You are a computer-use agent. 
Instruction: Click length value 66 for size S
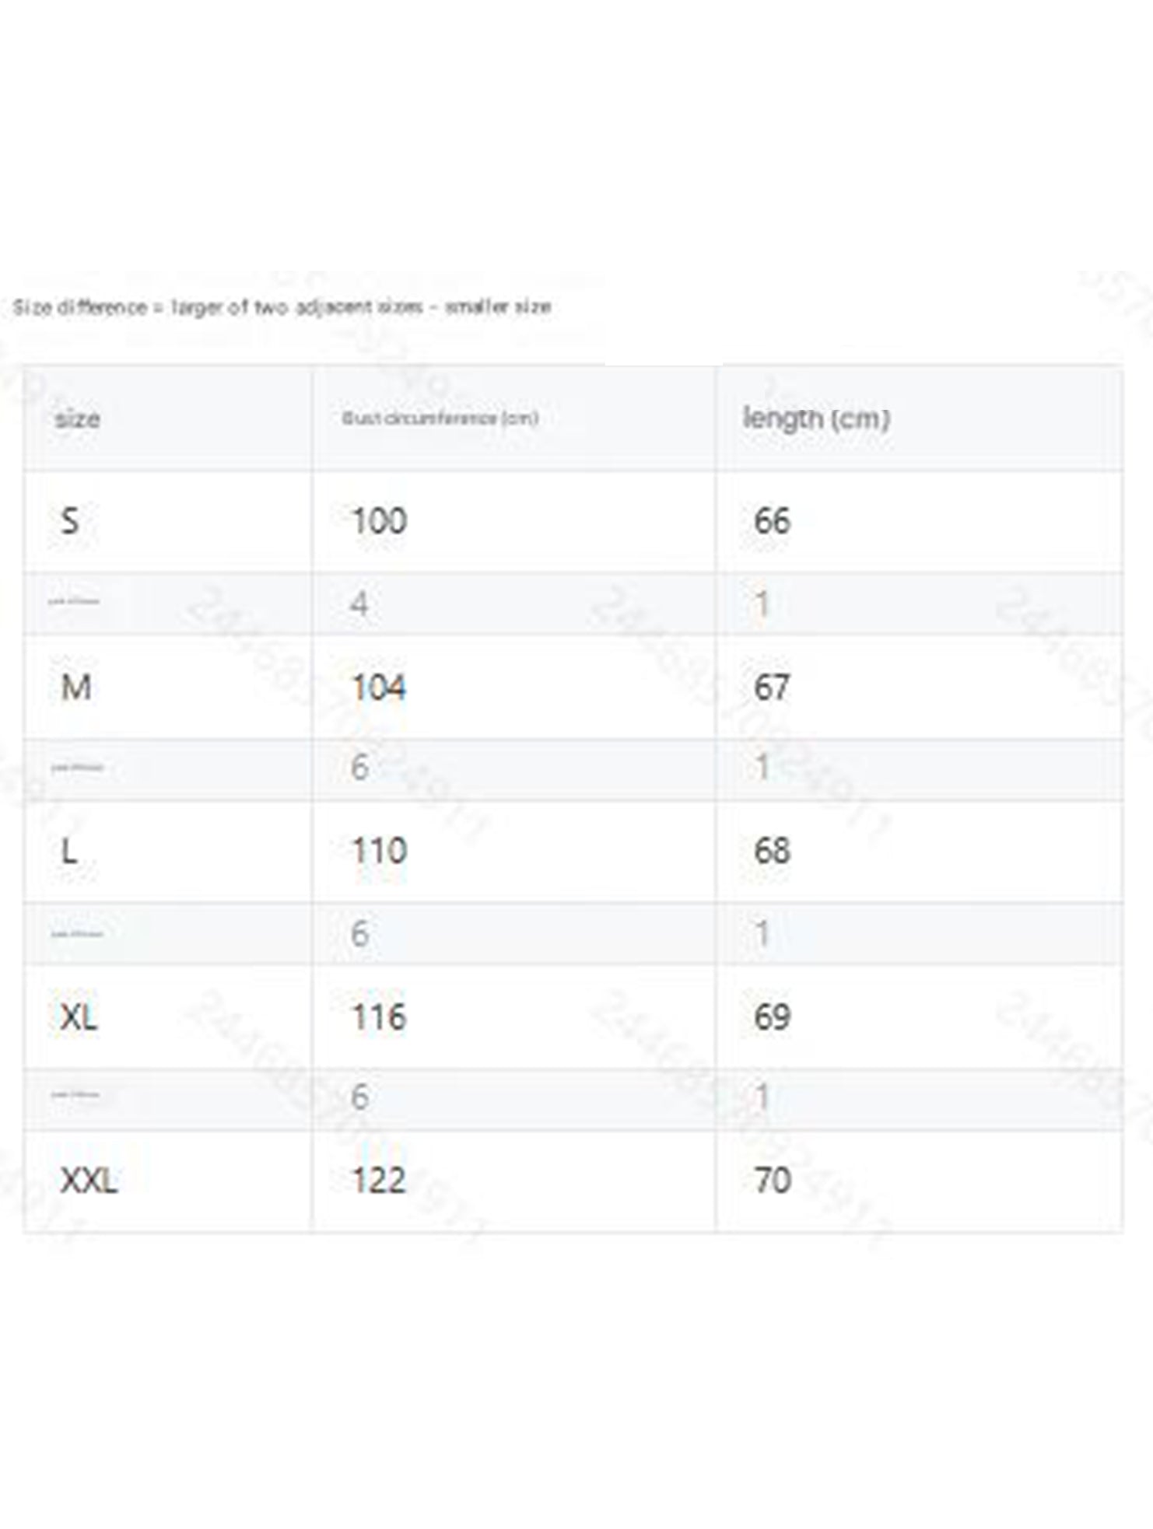772,520
